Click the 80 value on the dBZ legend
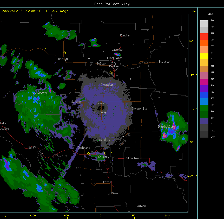224x219 pixels. click(212, 21)
